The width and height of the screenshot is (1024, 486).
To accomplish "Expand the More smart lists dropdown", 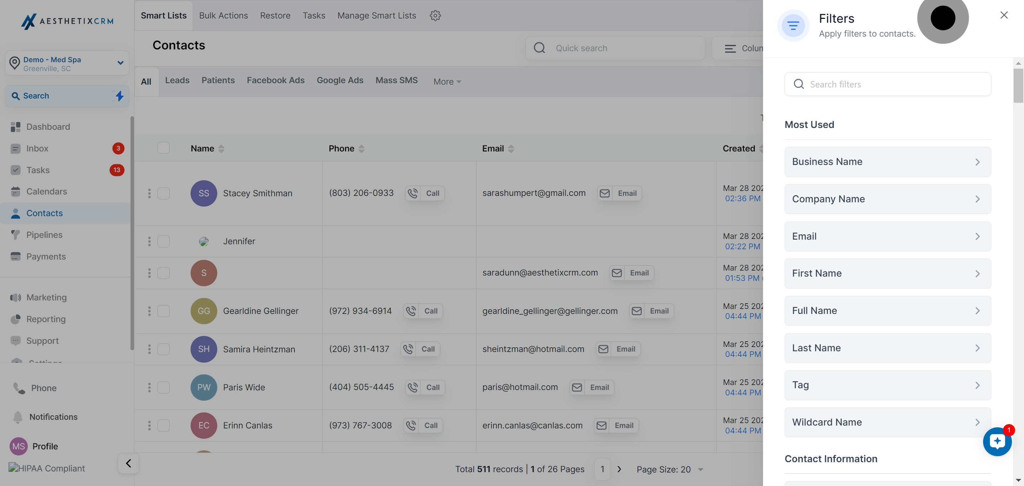I will point(447,81).
